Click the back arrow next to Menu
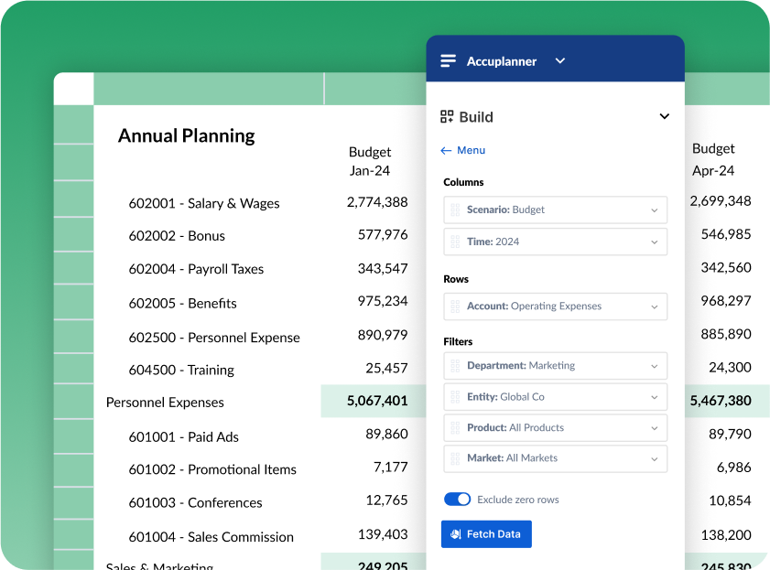Viewport: 770px width, 570px height. click(x=446, y=150)
